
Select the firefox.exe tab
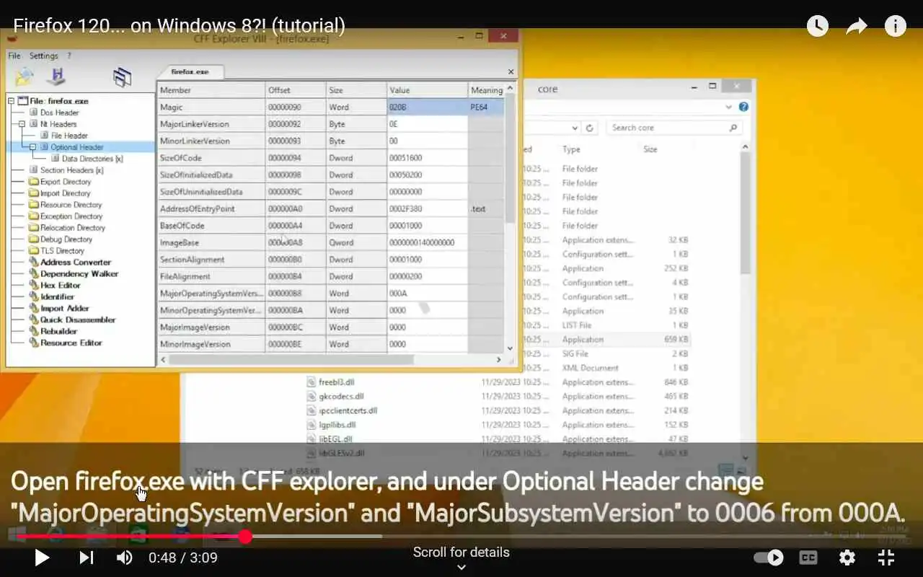190,71
